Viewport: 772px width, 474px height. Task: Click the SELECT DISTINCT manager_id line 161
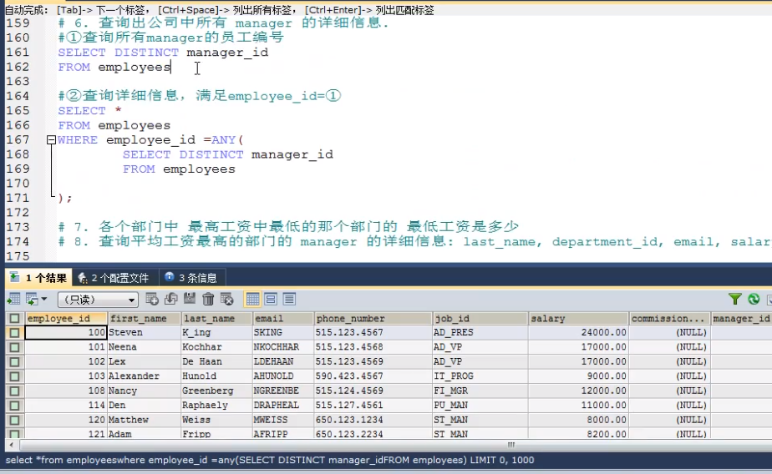(x=163, y=53)
